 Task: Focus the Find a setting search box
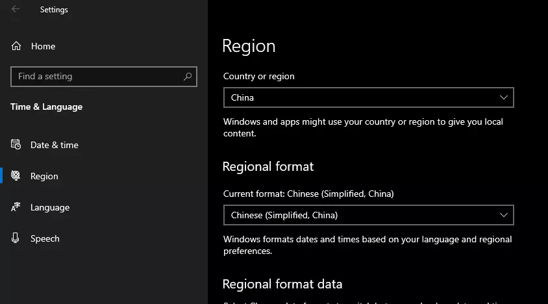(x=97, y=77)
